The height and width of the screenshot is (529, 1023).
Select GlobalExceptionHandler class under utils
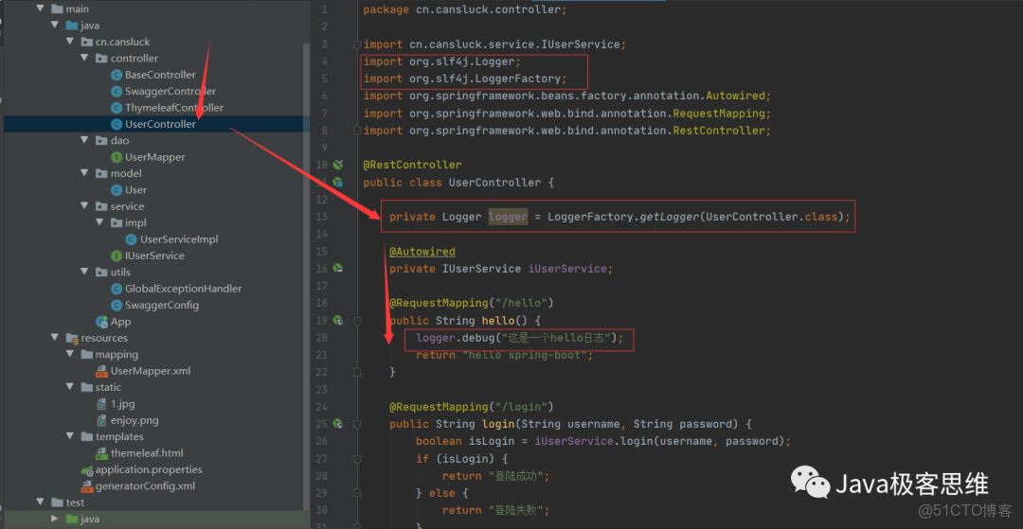183,289
